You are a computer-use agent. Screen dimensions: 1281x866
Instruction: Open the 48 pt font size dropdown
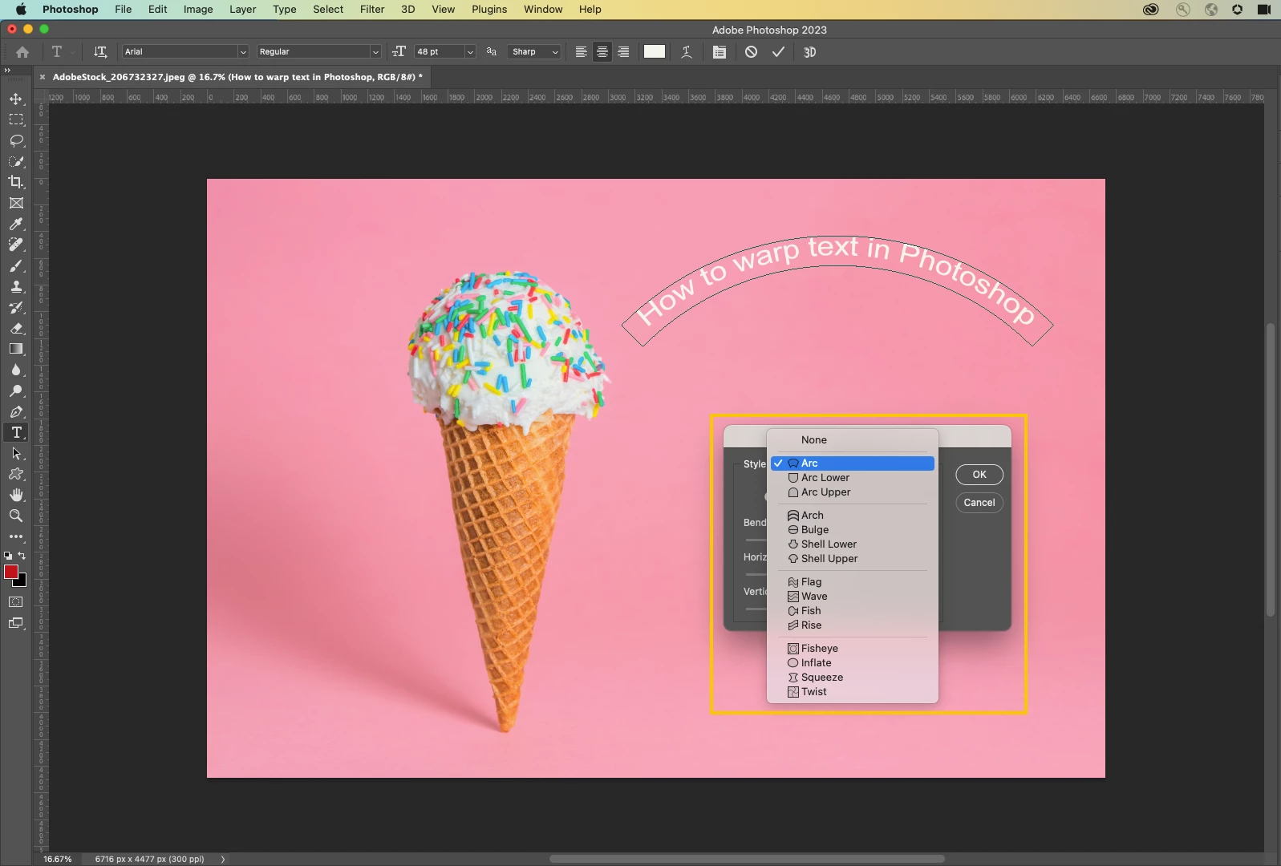click(x=445, y=51)
